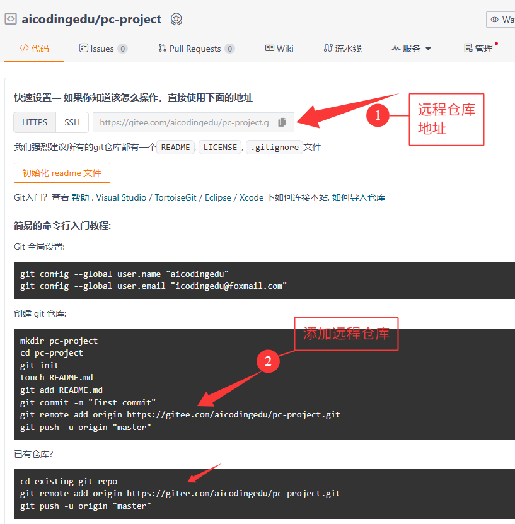Click the 初始化 readme 文件 button
Image resolution: width=515 pixels, height=524 pixels.
[62, 173]
